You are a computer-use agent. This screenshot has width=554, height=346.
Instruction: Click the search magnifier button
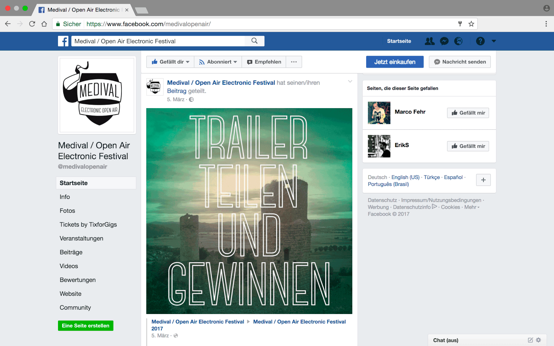254,41
